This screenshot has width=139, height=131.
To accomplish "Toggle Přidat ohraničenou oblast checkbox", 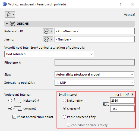I will [x=14, y=117].
